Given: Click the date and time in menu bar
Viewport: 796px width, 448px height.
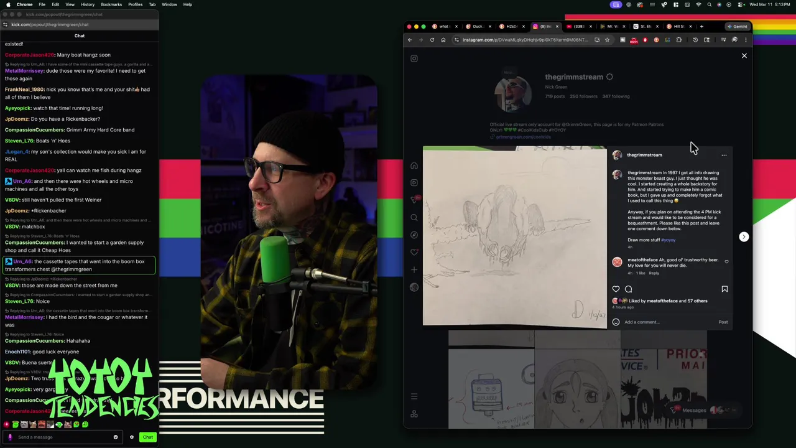Looking at the screenshot, I should [770, 4].
